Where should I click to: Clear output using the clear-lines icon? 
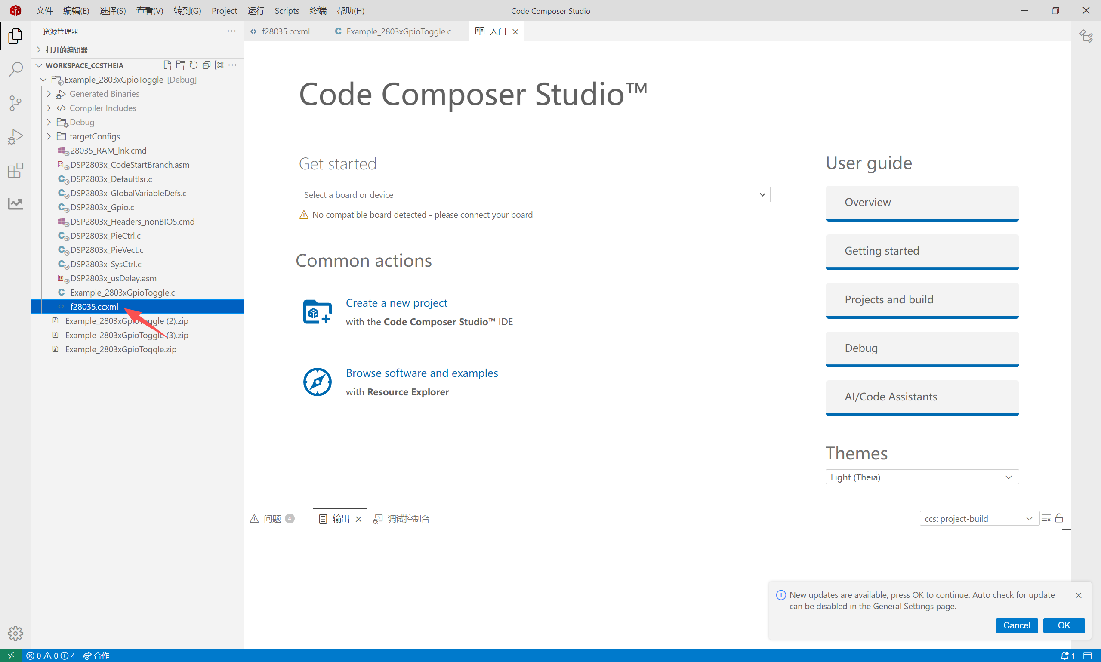point(1046,518)
